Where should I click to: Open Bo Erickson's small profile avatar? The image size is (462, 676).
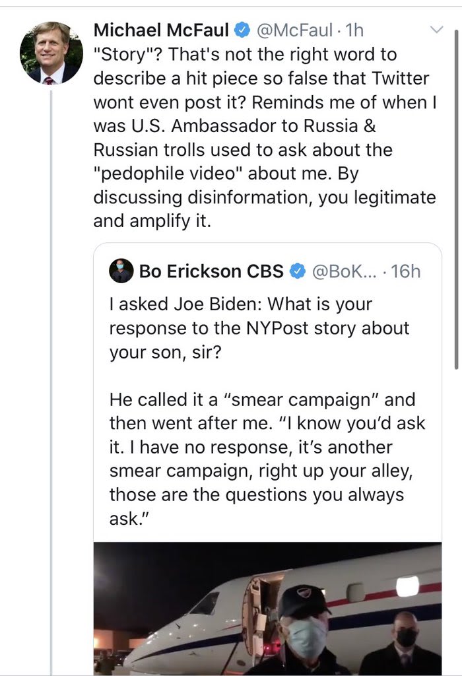point(121,271)
